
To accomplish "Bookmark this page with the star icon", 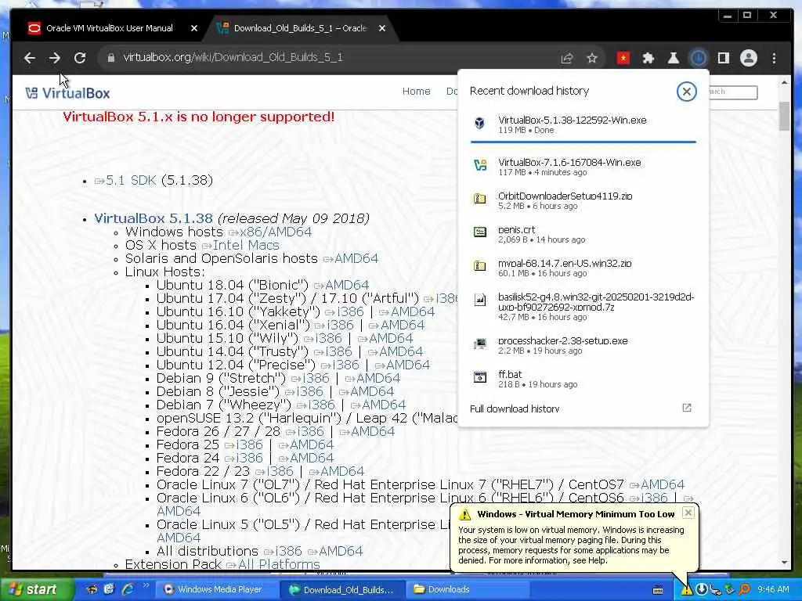I will click(592, 58).
